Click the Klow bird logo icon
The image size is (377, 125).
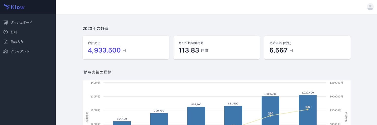7,7
